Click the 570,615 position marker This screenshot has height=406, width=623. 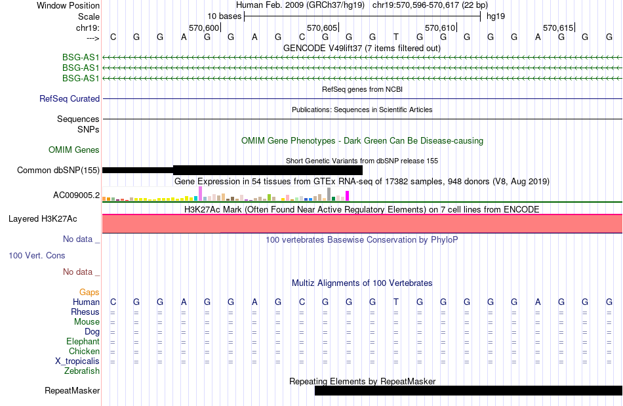tap(558, 28)
